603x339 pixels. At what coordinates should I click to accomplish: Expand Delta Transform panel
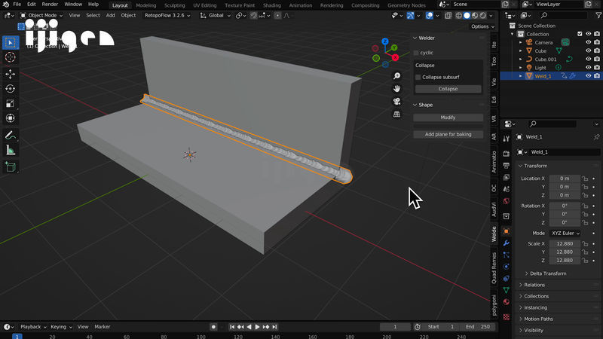548,273
